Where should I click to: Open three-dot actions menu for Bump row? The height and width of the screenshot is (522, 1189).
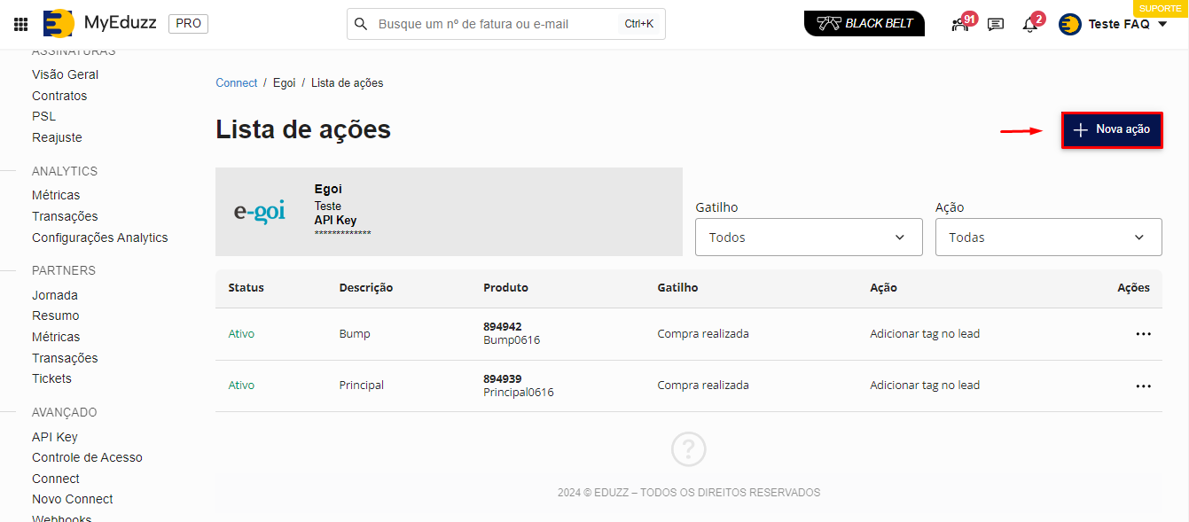tap(1143, 334)
